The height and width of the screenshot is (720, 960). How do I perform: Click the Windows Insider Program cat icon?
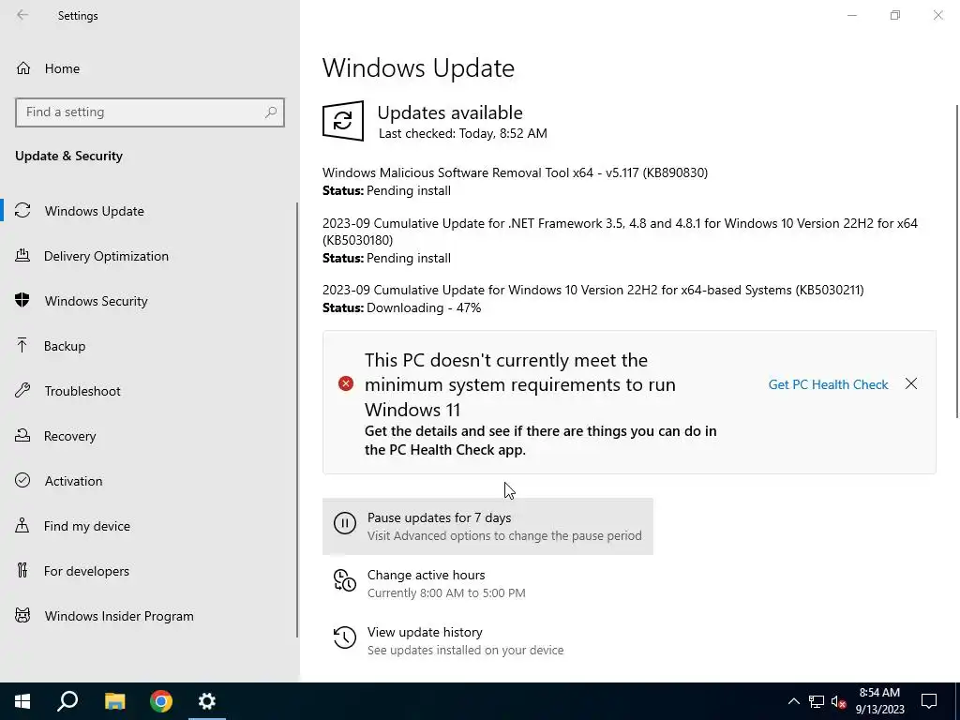[x=22, y=615]
